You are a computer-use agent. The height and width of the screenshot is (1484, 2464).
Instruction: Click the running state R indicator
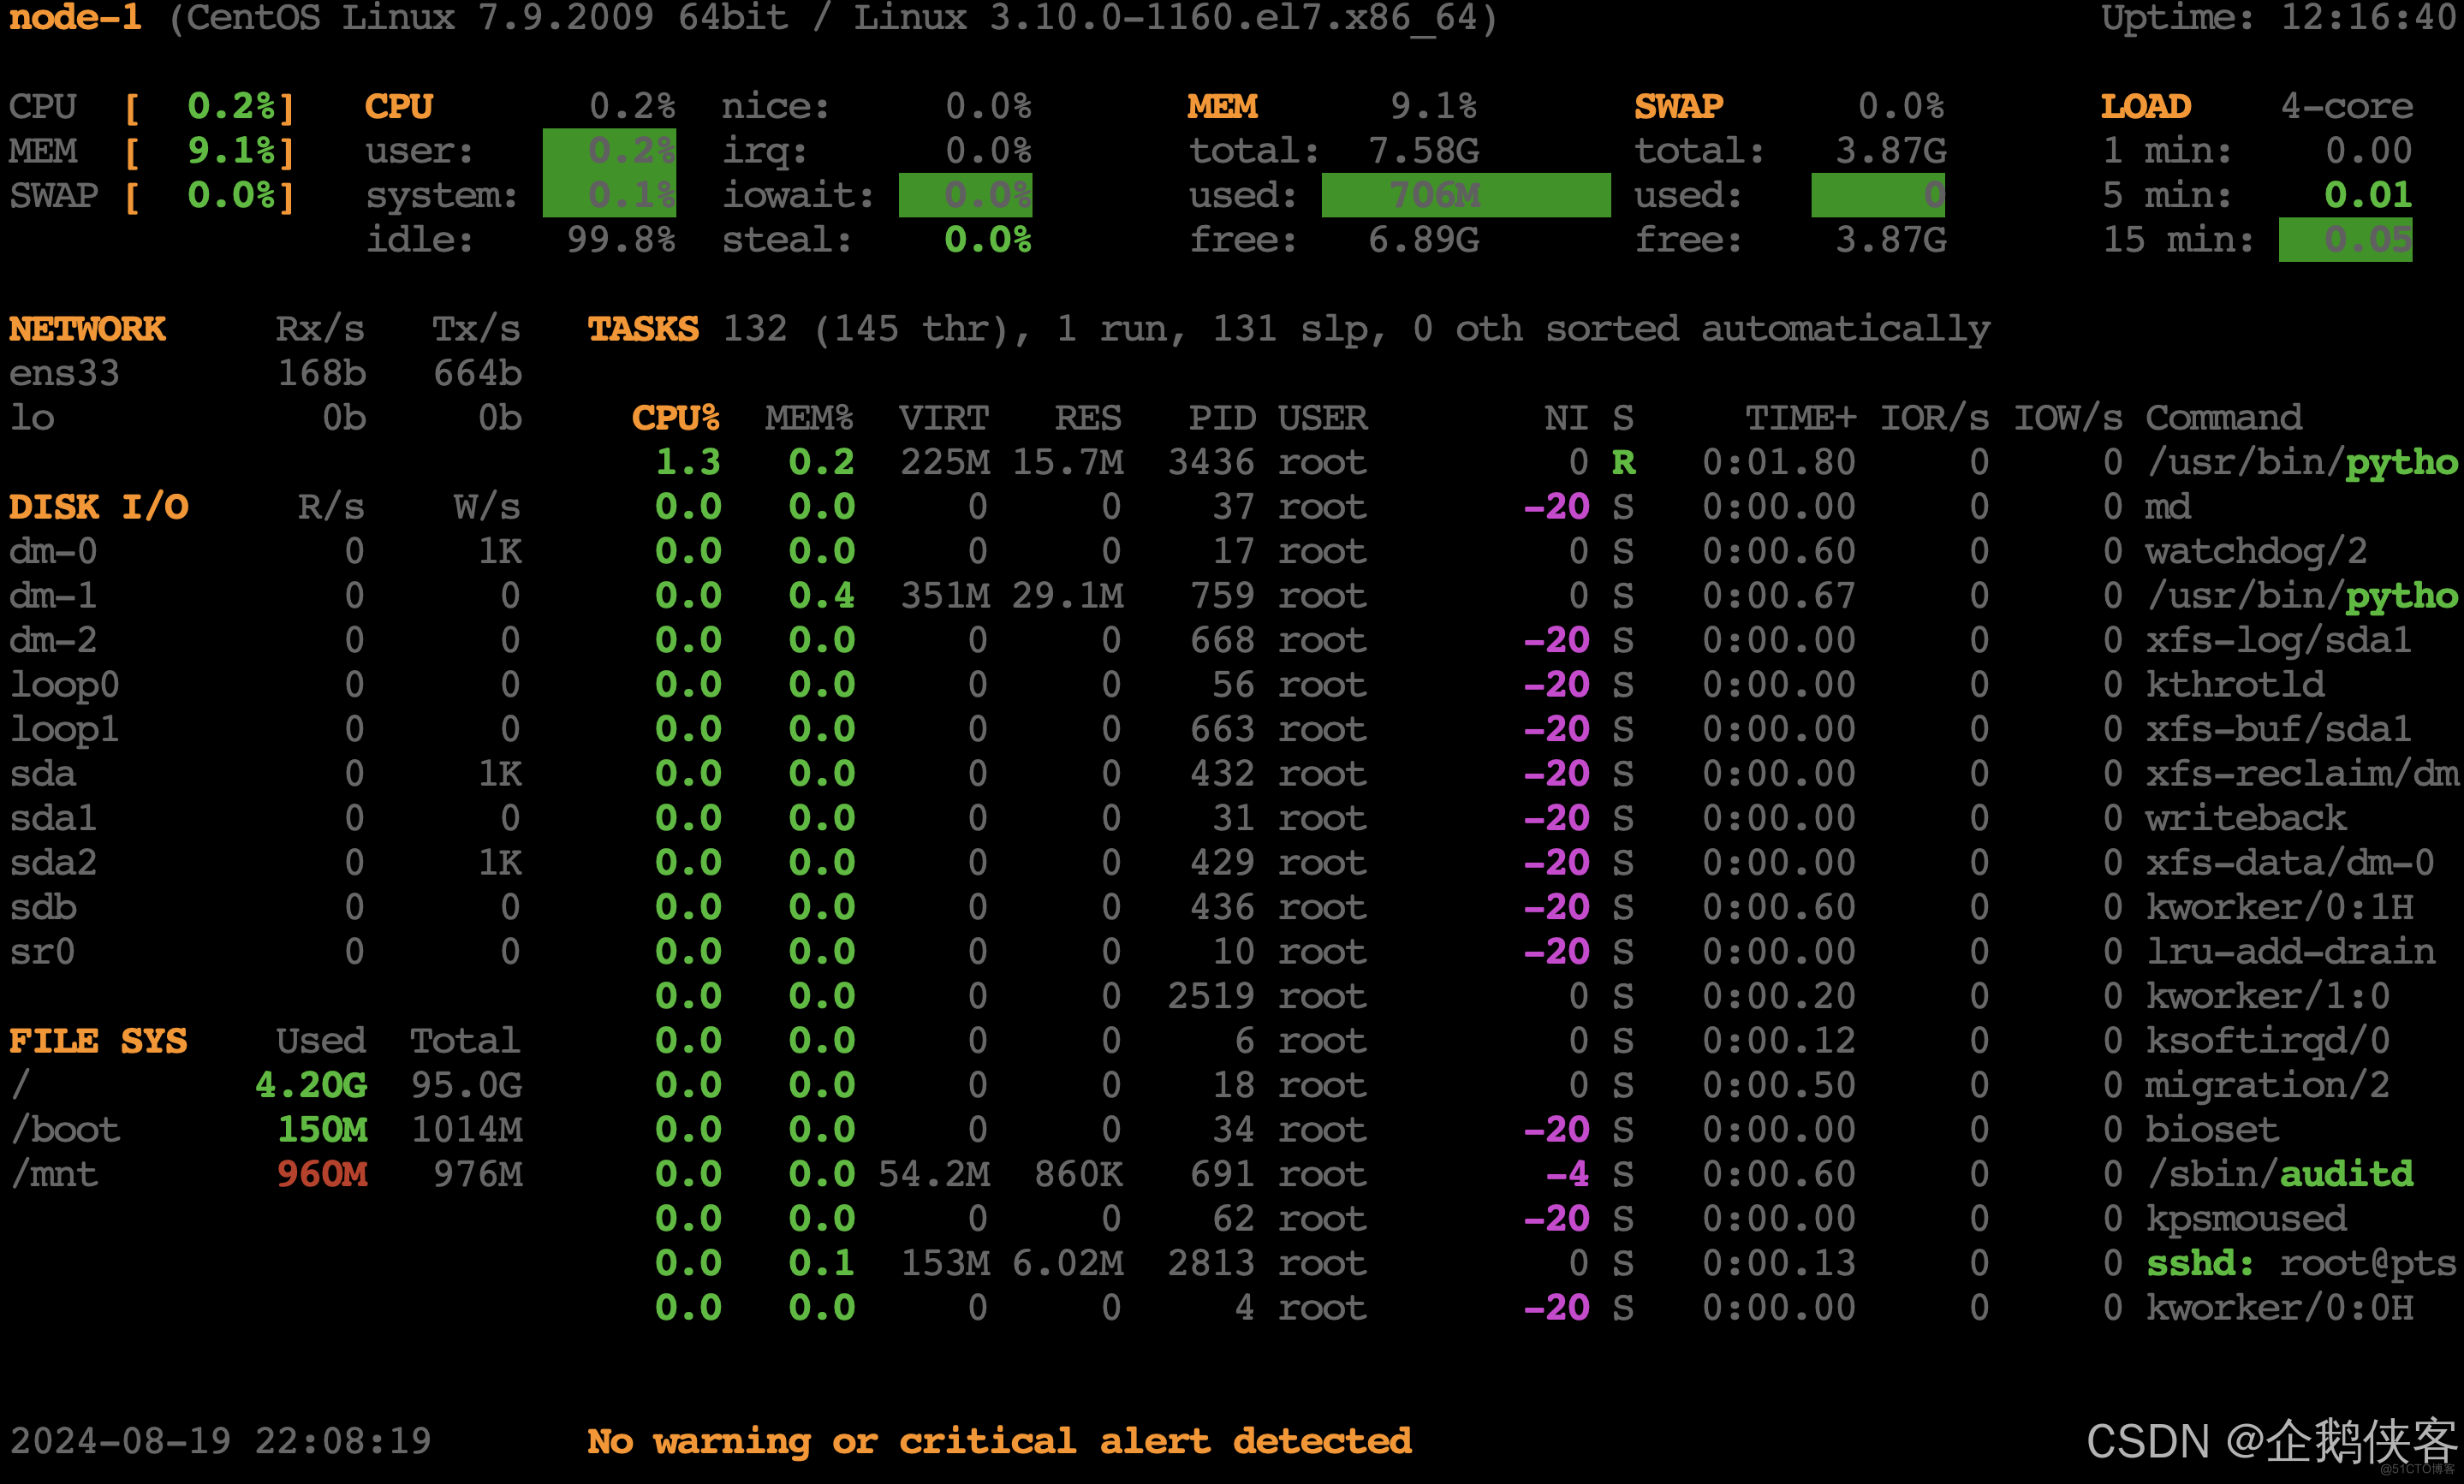1623,461
